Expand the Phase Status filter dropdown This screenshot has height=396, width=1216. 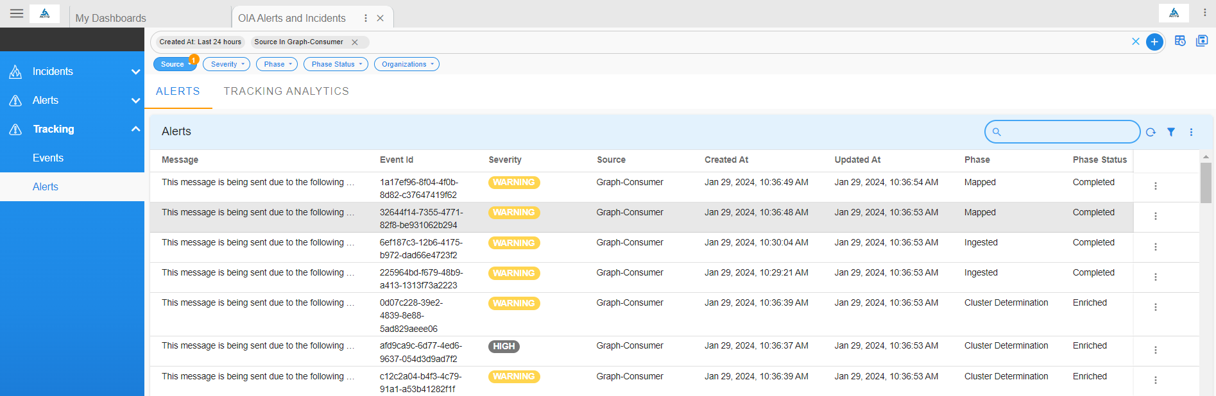pyautogui.click(x=336, y=64)
